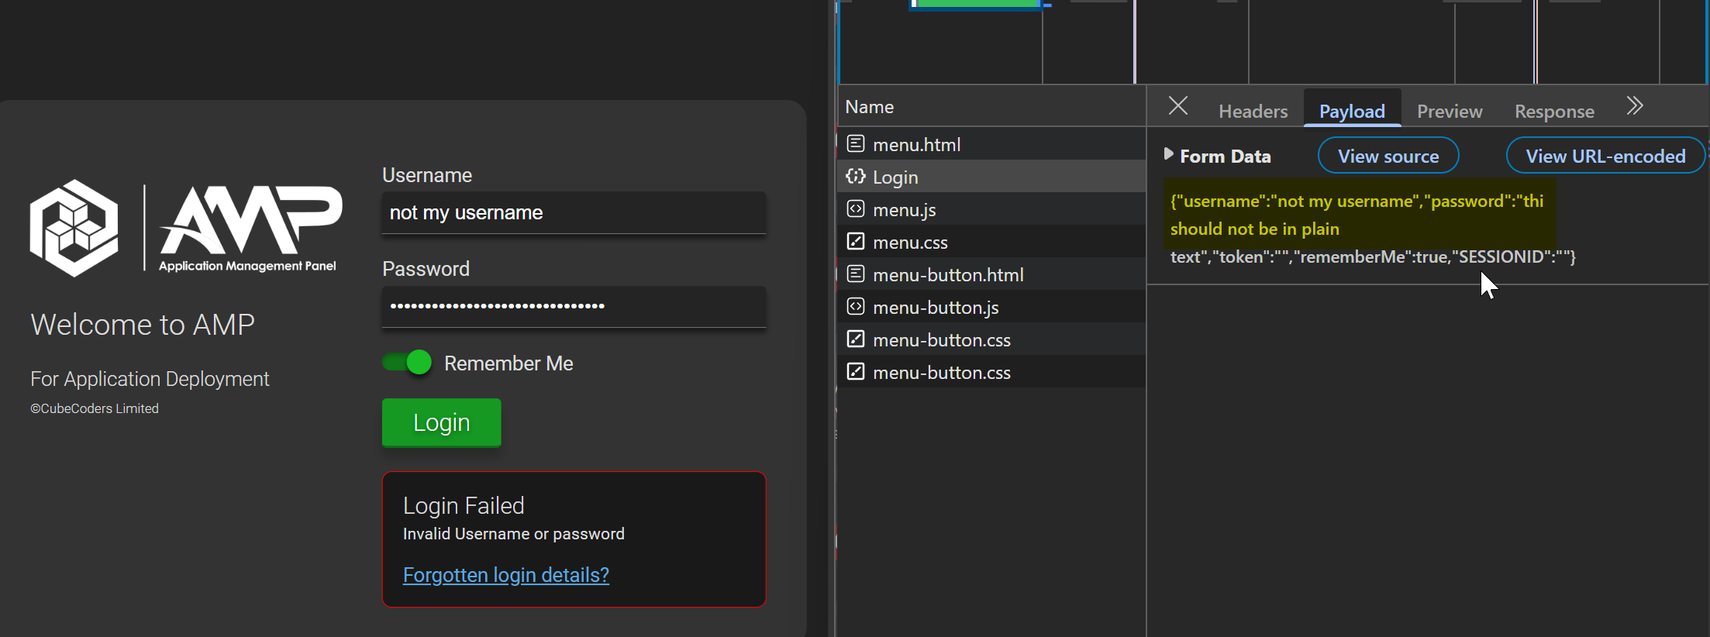Click the menu-button.html document icon
The width and height of the screenshot is (1710, 637).
click(855, 274)
